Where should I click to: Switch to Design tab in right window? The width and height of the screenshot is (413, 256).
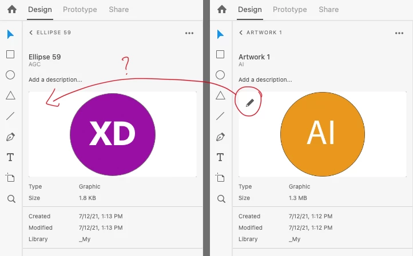[x=250, y=10]
